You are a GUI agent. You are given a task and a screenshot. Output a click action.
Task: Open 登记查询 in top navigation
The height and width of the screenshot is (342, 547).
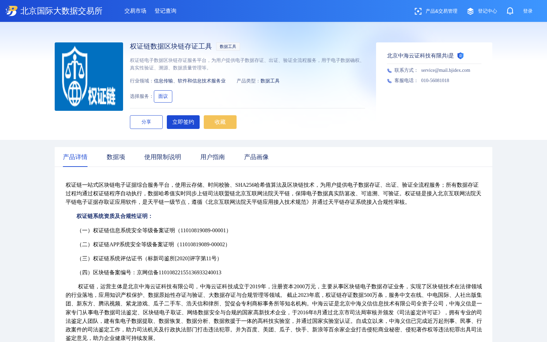[x=165, y=11]
